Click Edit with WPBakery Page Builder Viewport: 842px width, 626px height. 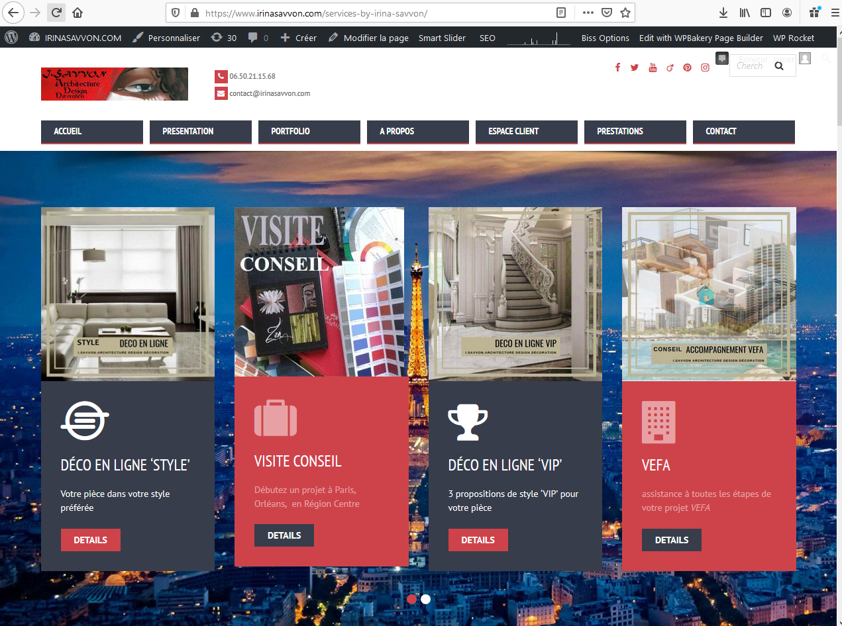[x=701, y=38]
